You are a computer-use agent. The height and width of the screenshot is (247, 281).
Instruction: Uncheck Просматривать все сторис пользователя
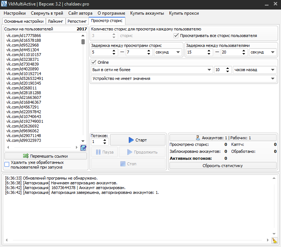tap(176, 36)
